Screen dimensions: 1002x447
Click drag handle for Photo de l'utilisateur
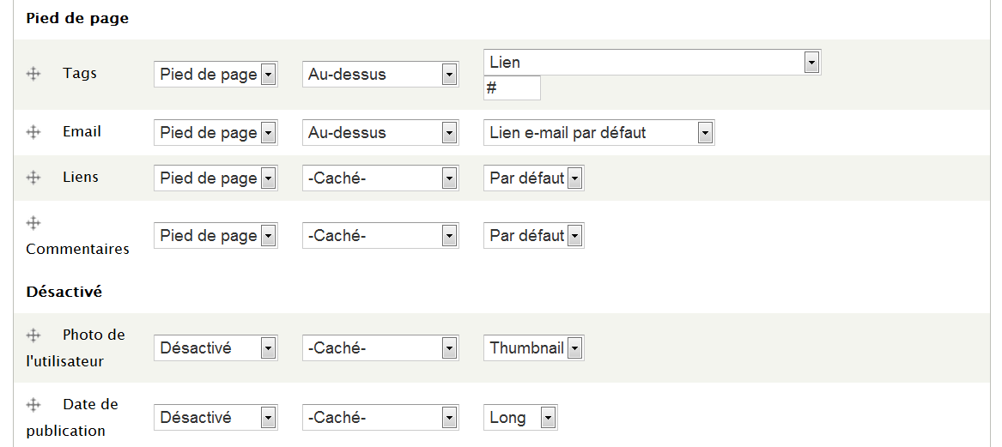33,335
